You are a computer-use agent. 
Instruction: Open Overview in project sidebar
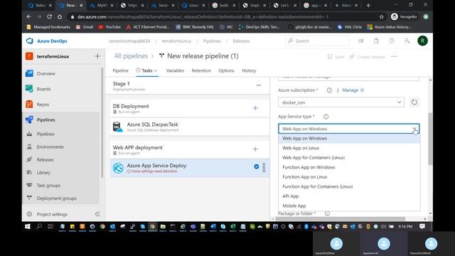click(45, 74)
